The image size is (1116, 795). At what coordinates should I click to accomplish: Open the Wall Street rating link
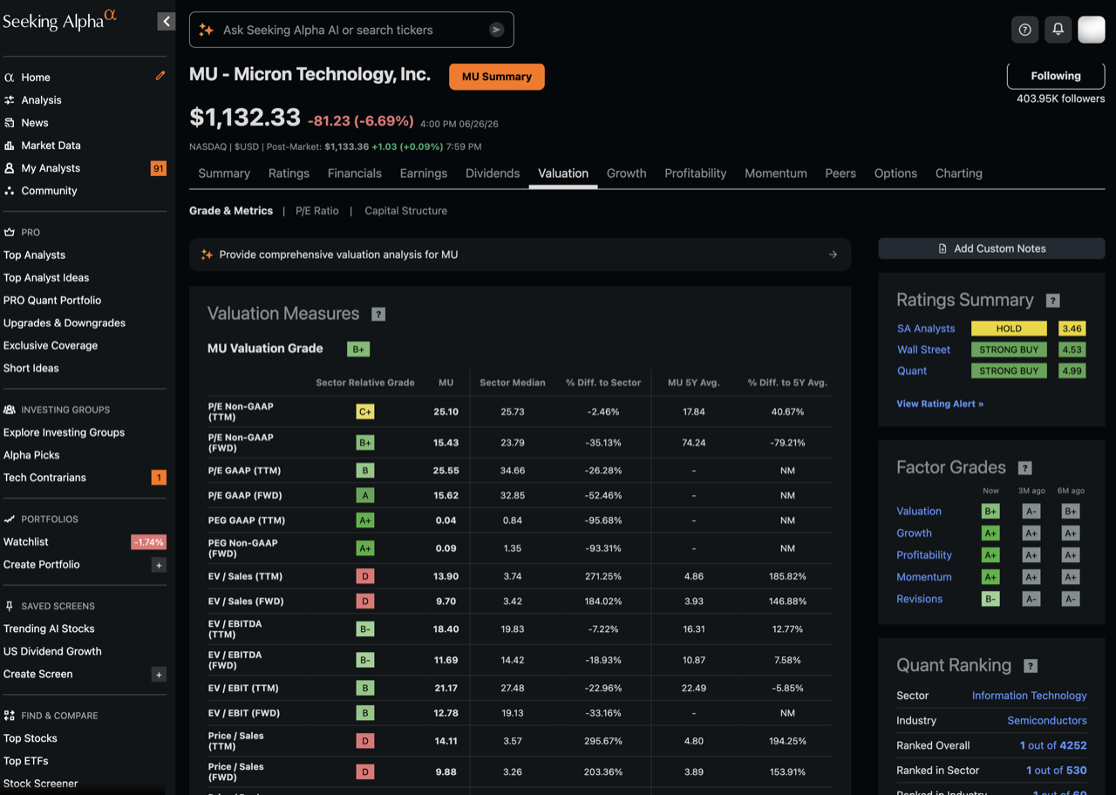click(x=924, y=350)
